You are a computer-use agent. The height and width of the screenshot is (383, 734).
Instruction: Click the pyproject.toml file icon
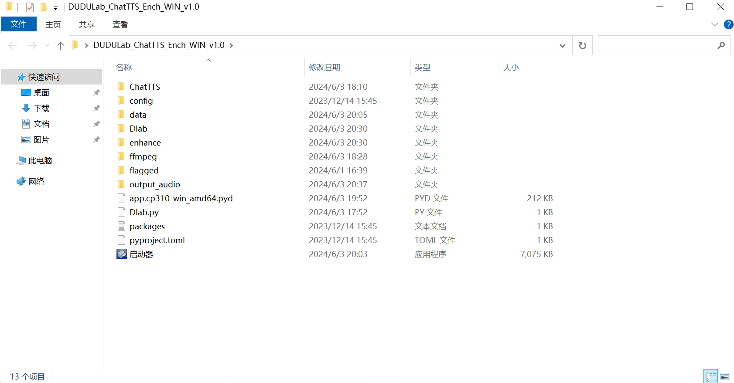click(121, 240)
